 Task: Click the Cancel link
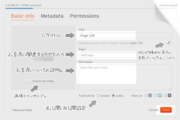(153, 110)
